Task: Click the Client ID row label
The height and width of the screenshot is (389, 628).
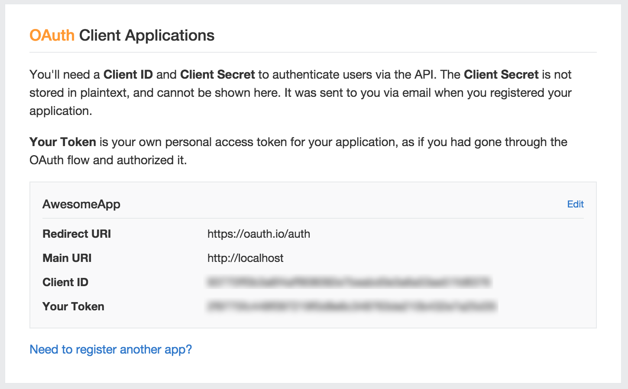Action: [65, 282]
